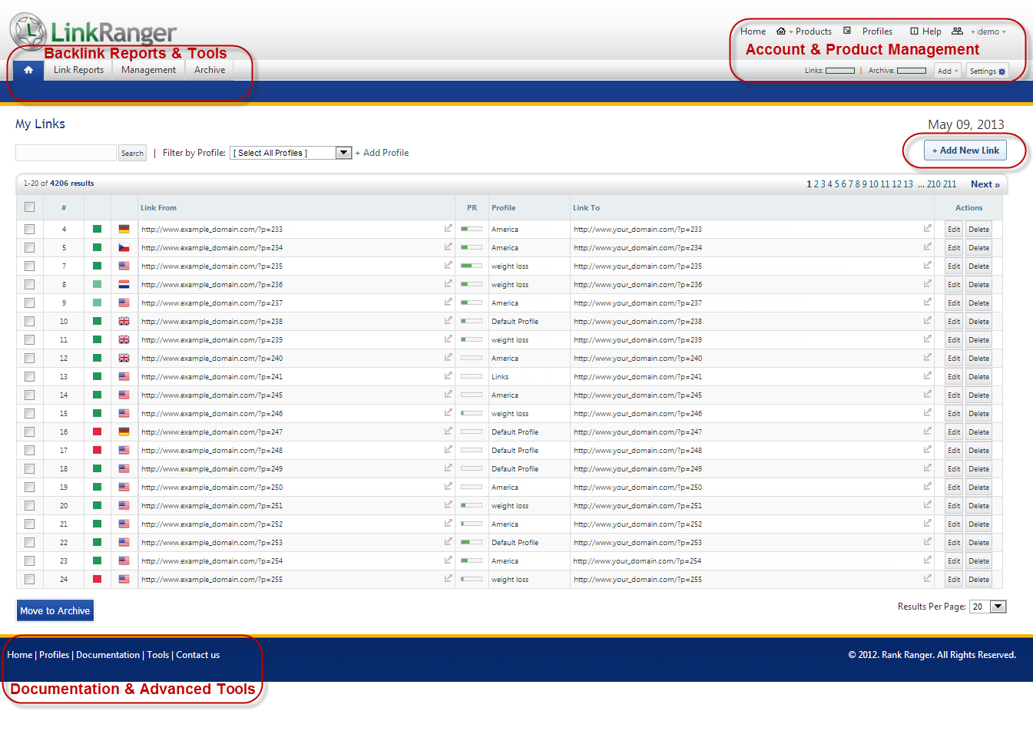Open external link icon for example_domain ?p=233

(x=448, y=228)
